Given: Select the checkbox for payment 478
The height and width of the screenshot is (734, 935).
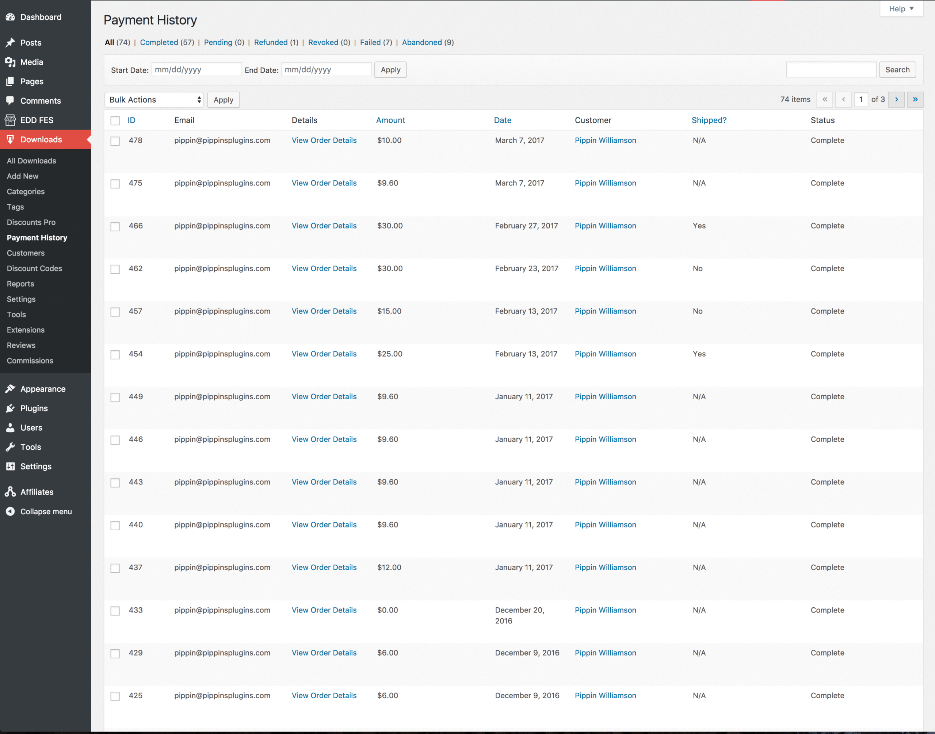Looking at the screenshot, I should [115, 141].
